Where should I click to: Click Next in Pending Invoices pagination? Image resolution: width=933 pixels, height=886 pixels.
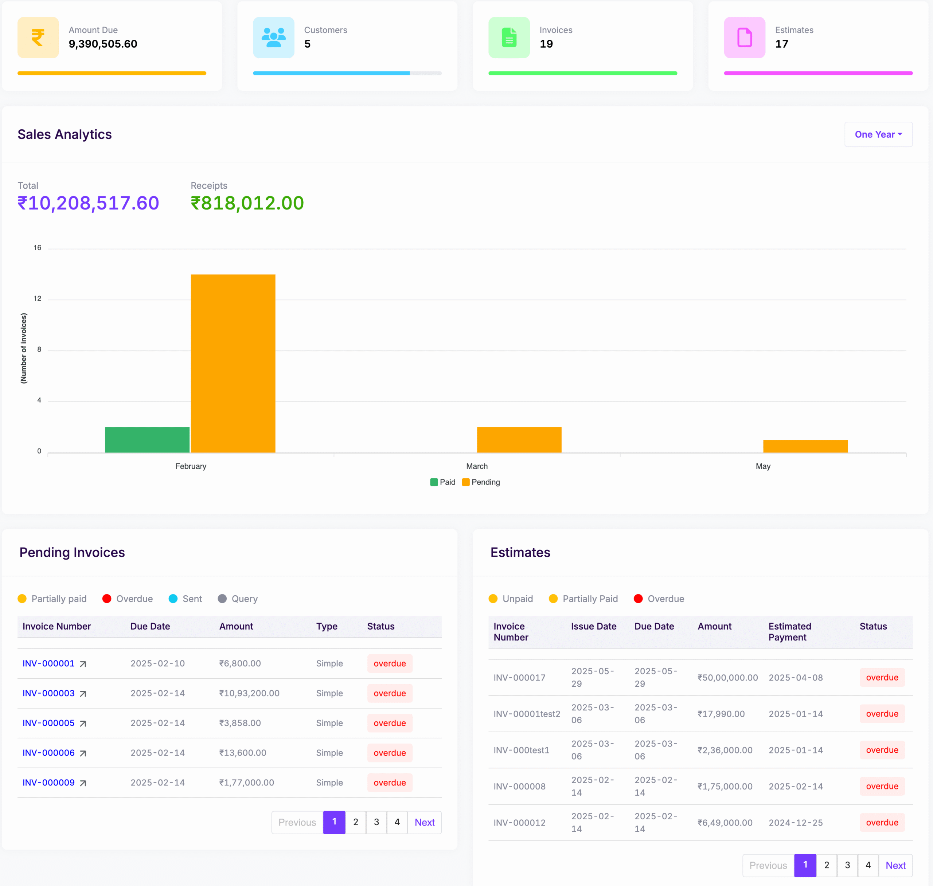[424, 822]
